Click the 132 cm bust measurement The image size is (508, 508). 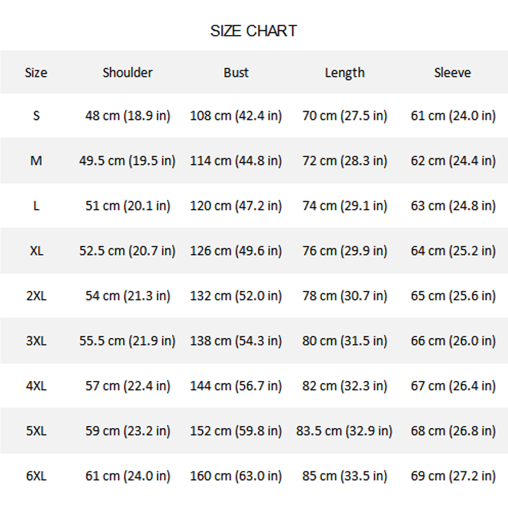(x=236, y=296)
